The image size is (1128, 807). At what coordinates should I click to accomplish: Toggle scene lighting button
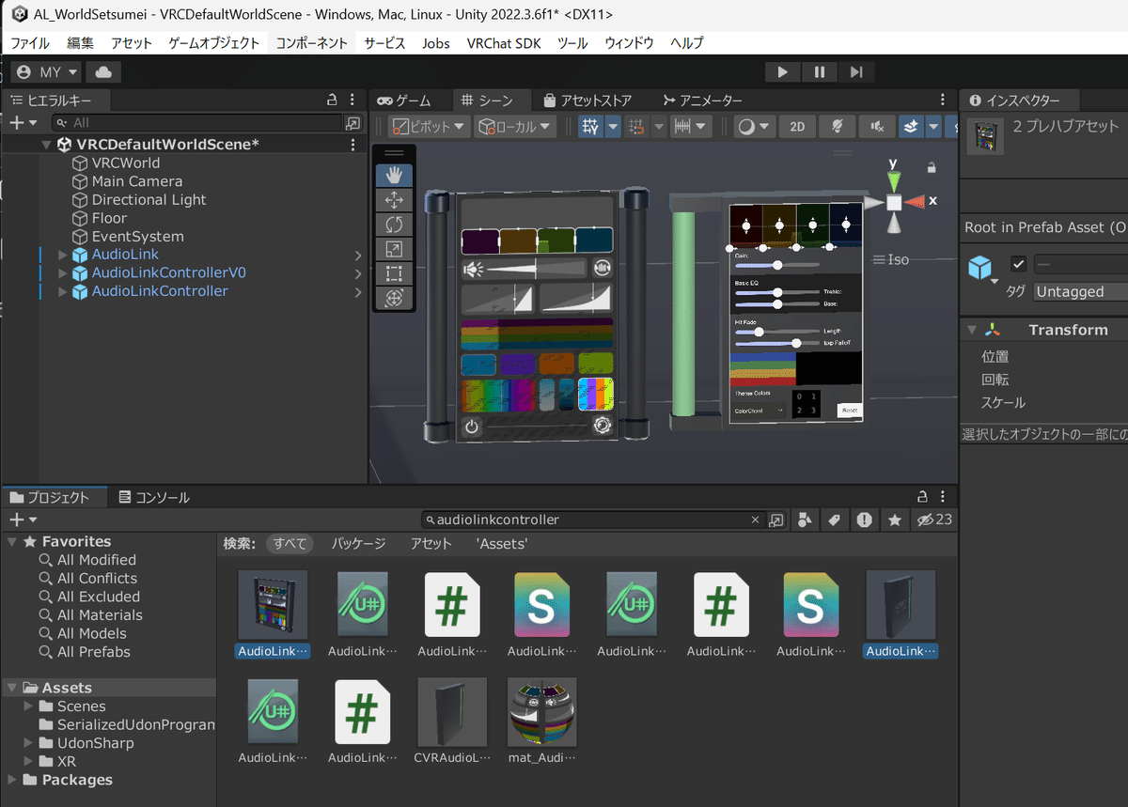pos(836,127)
